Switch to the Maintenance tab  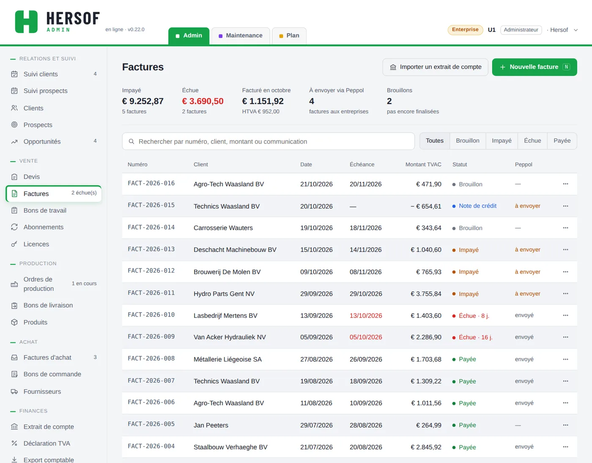coord(241,36)
